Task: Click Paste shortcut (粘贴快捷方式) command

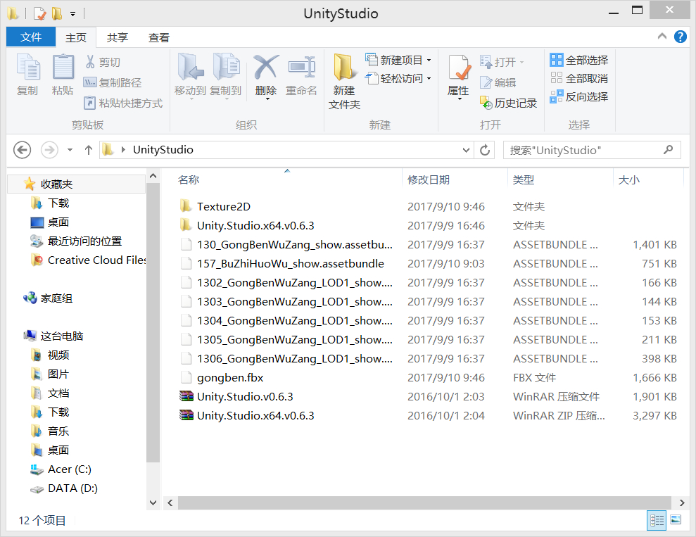Action: 123,103
